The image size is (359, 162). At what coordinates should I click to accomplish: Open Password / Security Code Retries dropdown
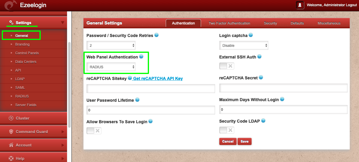tap(111, 46)
